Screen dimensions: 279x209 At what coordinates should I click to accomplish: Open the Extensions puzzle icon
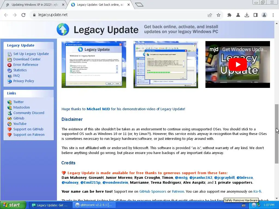[x=229, y=15]
